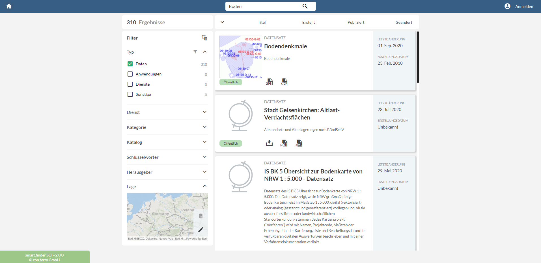Check the Dienste type checkbox
Viewport: 541px width, 263px height.
[x=130, y=84]
